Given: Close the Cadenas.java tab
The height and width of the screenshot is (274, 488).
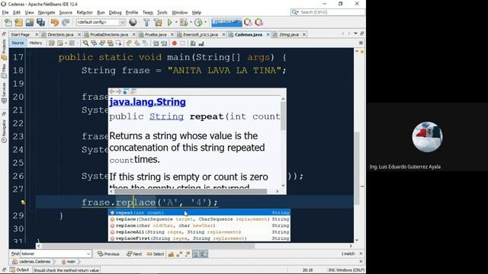Looking at the screenshot, I should coord(268,34).
